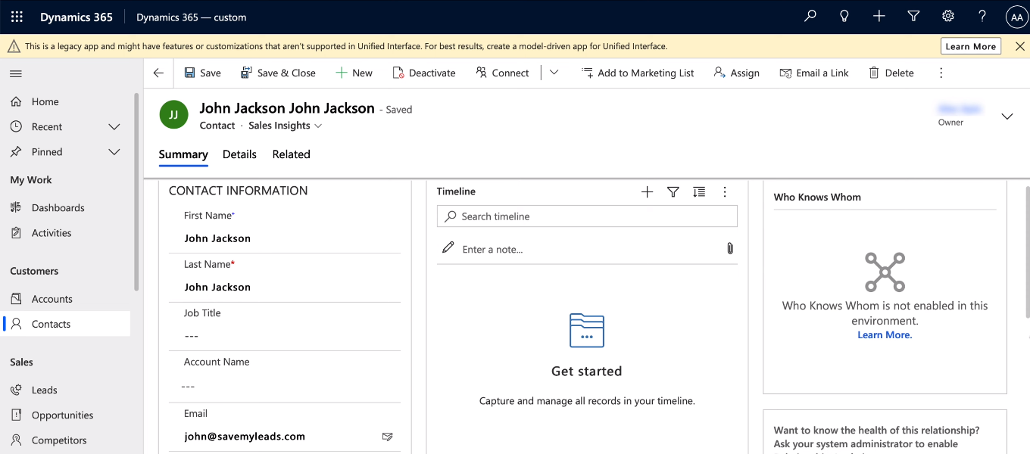Dismiss the legacy app warning banner
The height and width of the screenshot is (454, 1030).
tap(1019, 46)
